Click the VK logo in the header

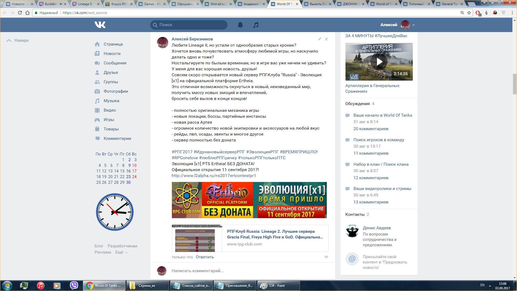[x=100, y=25]
